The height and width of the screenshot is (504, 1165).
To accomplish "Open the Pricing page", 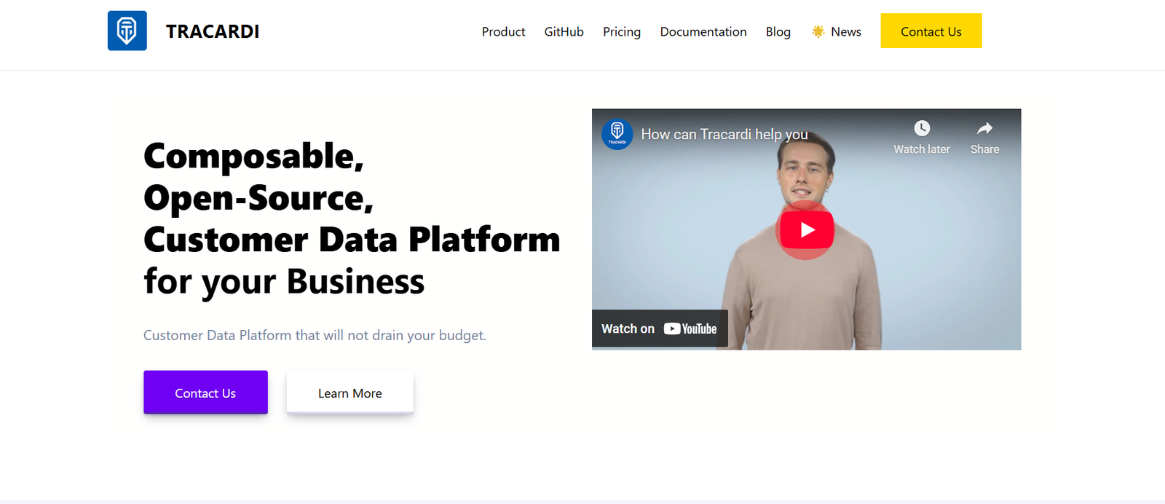I will coord(621,31).
